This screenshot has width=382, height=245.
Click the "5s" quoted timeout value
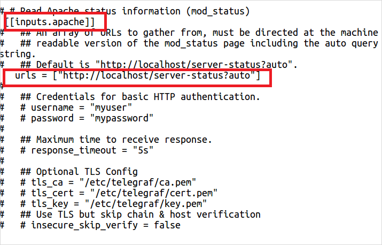[x=143, y=150]
